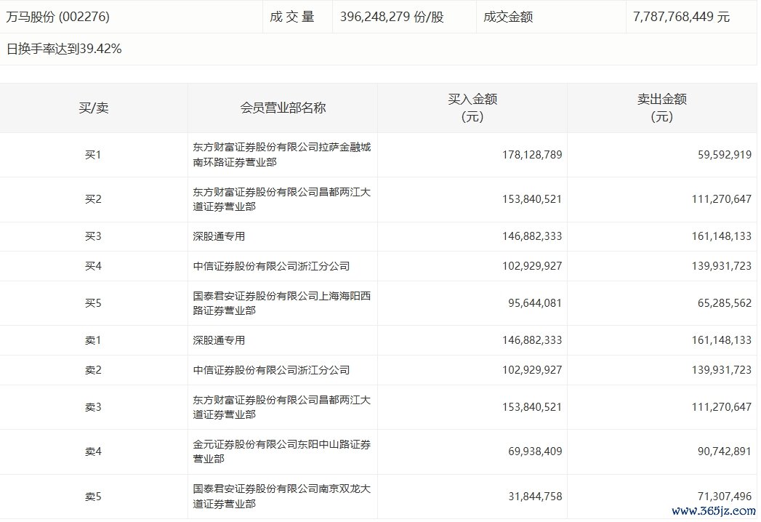Viewport: 761px width, 522px height.
Task: Click 102,929,927 in the 卖2 row
Action: click(532, 370)
